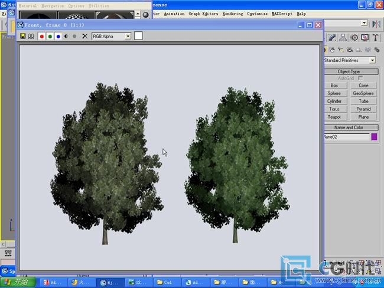The image size is (384, 288).
Task: Open the RGB Alpha channel dropdown
Action: tap(111, 36)
